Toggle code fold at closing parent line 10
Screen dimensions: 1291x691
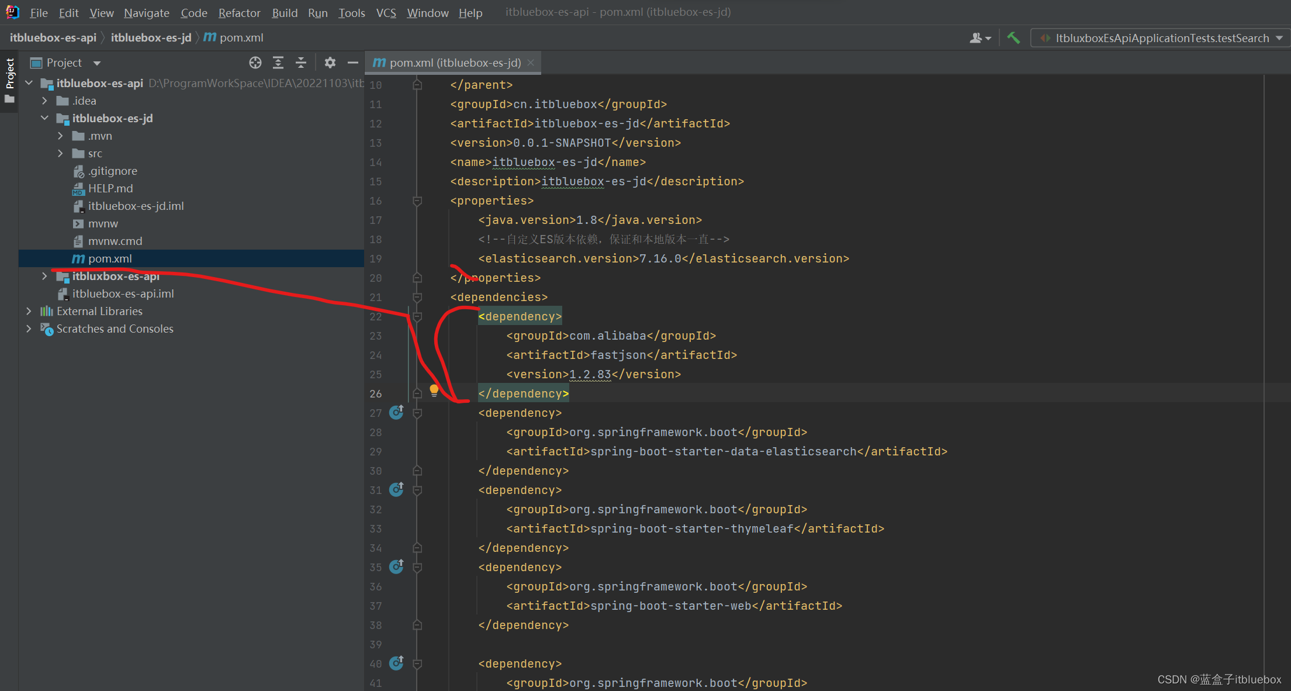tap(417, 85)
